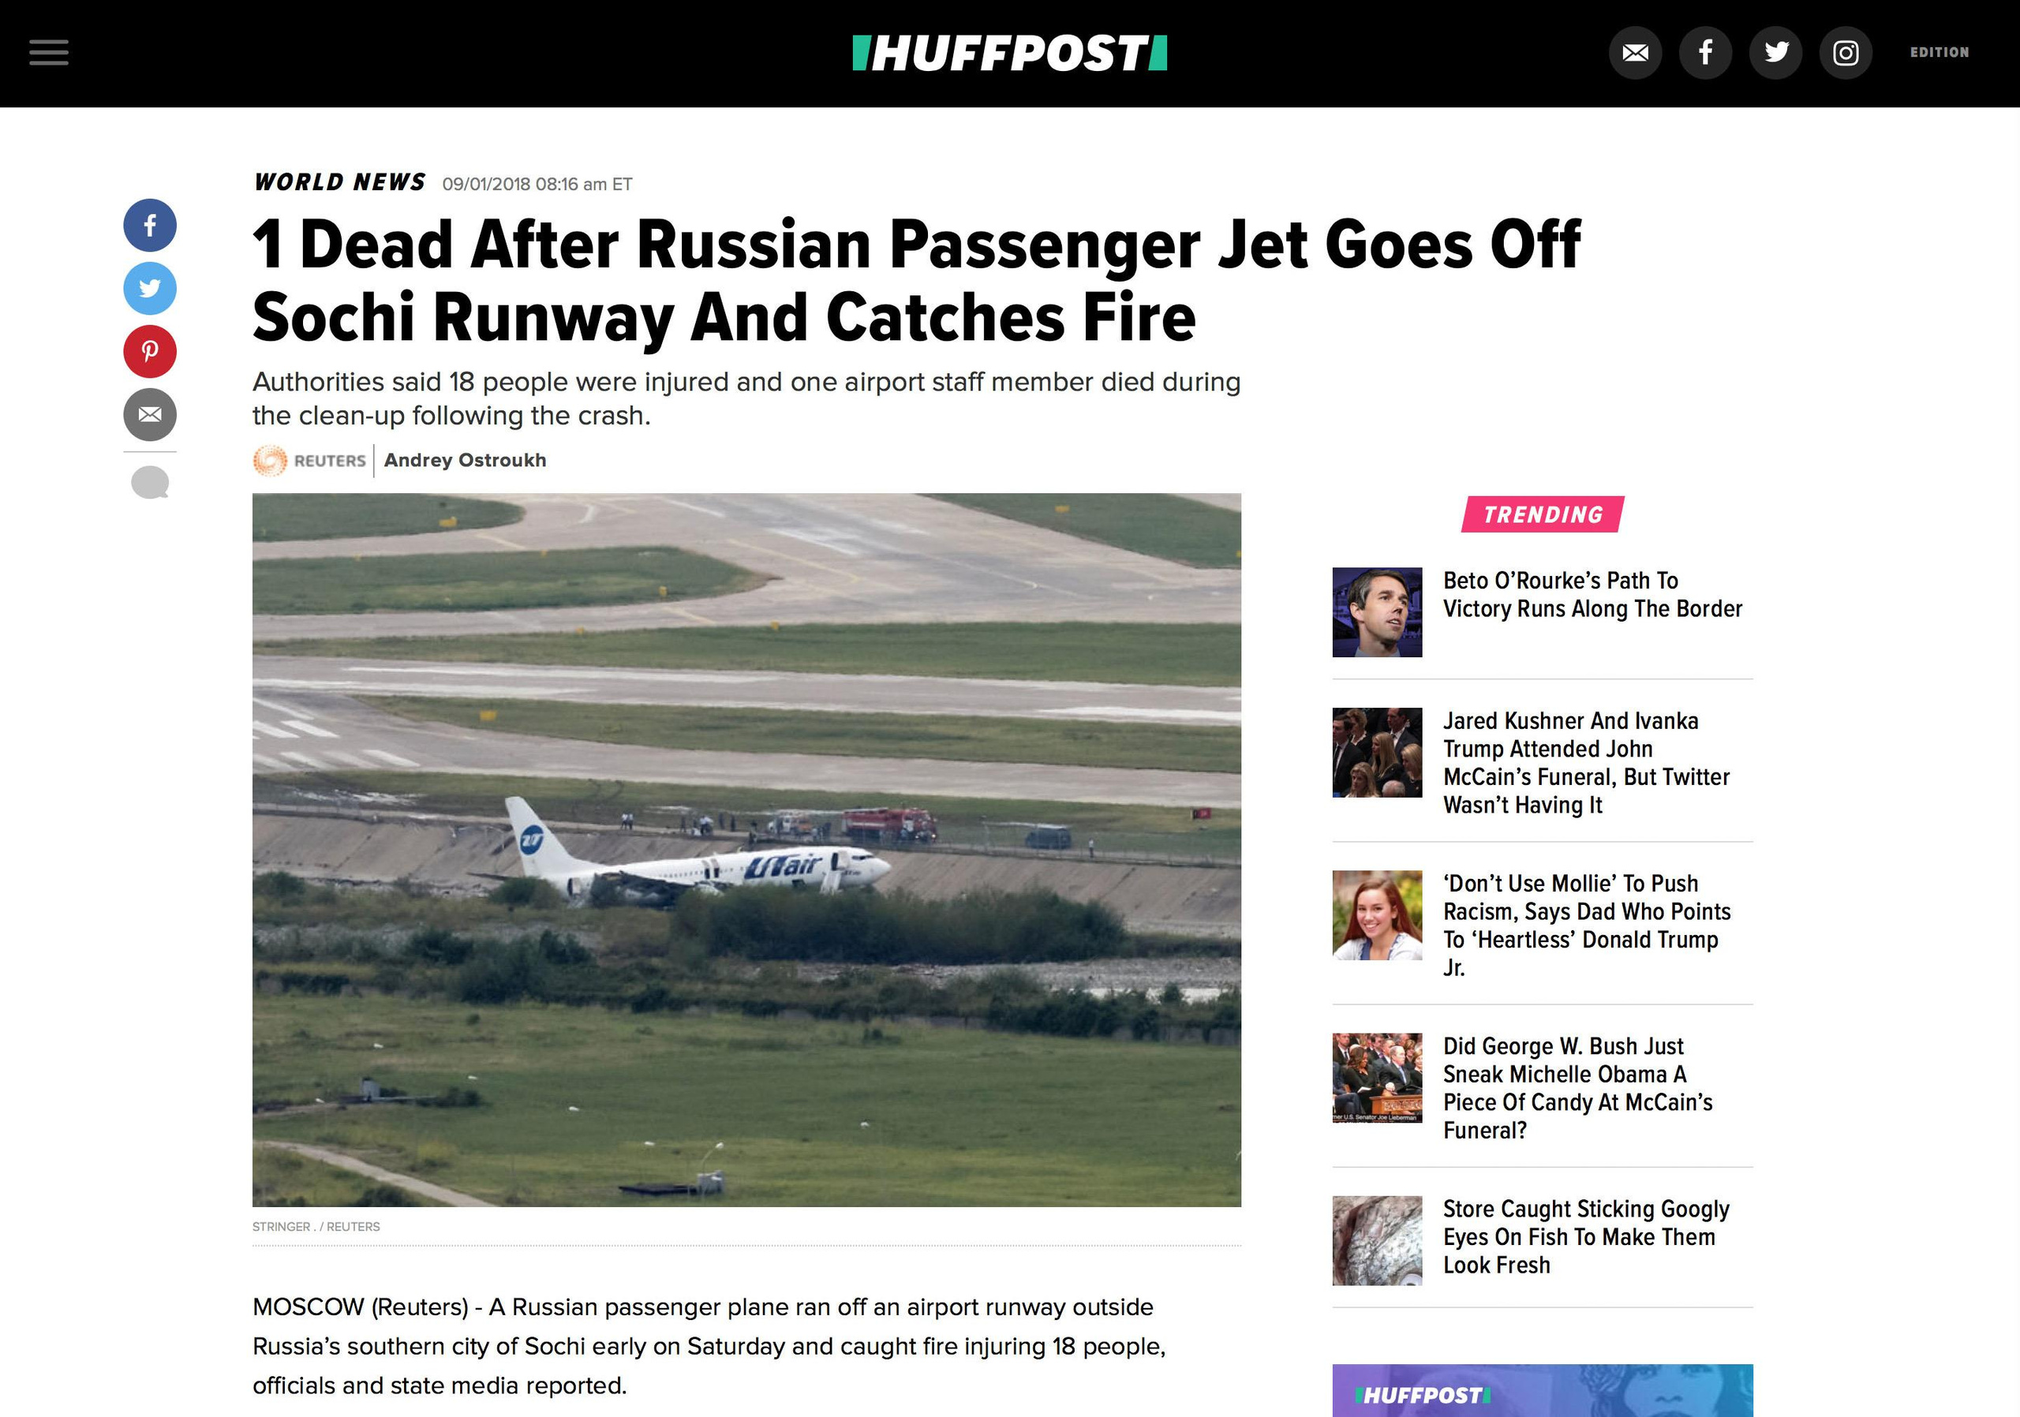2020x1417 pixels.
Task: Open Beto O'Rourke trending article headline
Action: point(1592,595)
